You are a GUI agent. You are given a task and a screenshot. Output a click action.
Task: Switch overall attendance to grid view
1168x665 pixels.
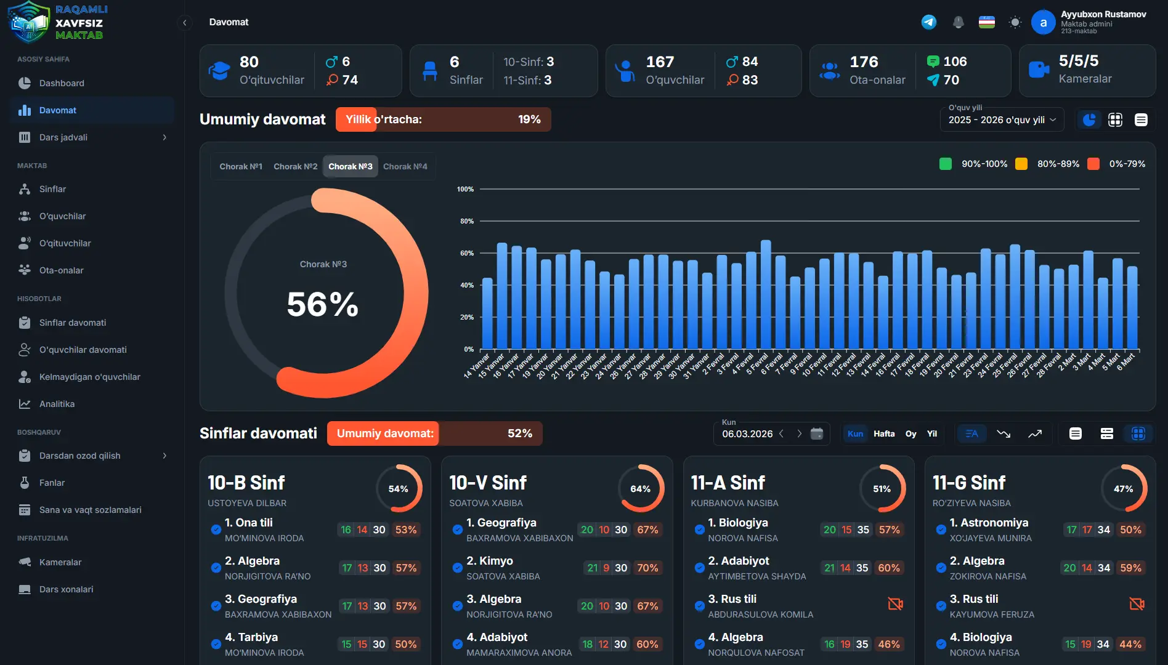(x=1115, y=119)
